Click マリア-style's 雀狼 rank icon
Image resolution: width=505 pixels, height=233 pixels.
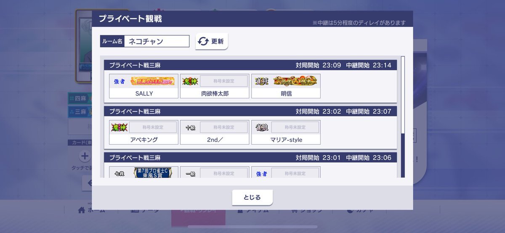[x=262, y=127]
